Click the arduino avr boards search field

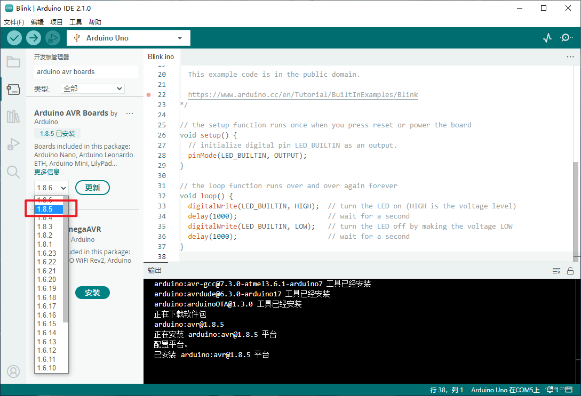pyautogui.click(x=86, y=72)
